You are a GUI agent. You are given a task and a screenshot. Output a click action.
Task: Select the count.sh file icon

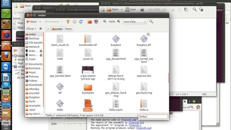[88, 53]
